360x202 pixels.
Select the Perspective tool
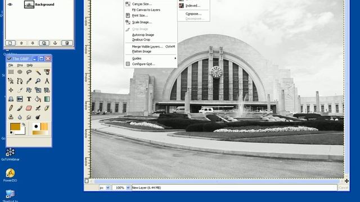11,99
